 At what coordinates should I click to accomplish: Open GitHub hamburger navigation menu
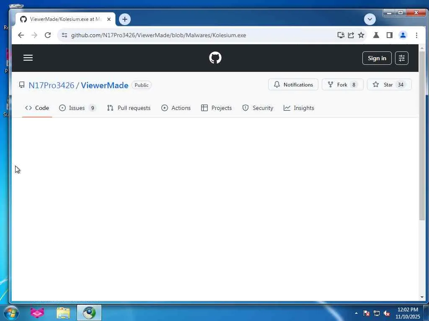[x=28, y=58]
